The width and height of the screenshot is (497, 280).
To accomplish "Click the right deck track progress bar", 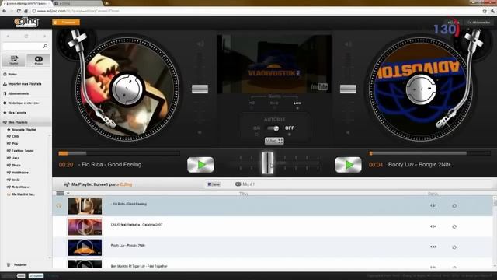I will coord(429,153).
